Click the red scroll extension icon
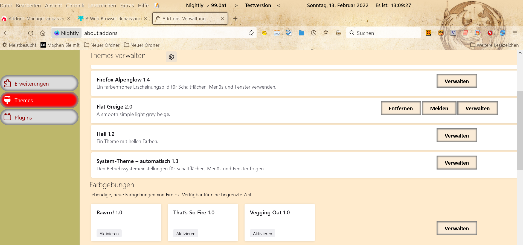523x245 pixels. 466,33
